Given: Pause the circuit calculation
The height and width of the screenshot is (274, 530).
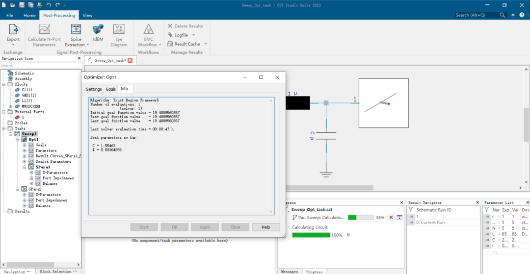Looking at the screenshot, I should 348,234.
